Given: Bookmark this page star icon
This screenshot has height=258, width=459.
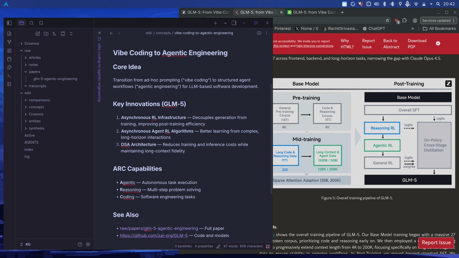Looking at the screenshot, I should [387, 20].
